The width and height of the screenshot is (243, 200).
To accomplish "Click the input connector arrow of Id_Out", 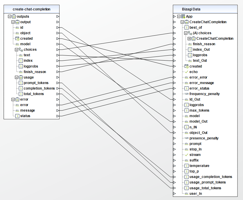I will (174, 99).
